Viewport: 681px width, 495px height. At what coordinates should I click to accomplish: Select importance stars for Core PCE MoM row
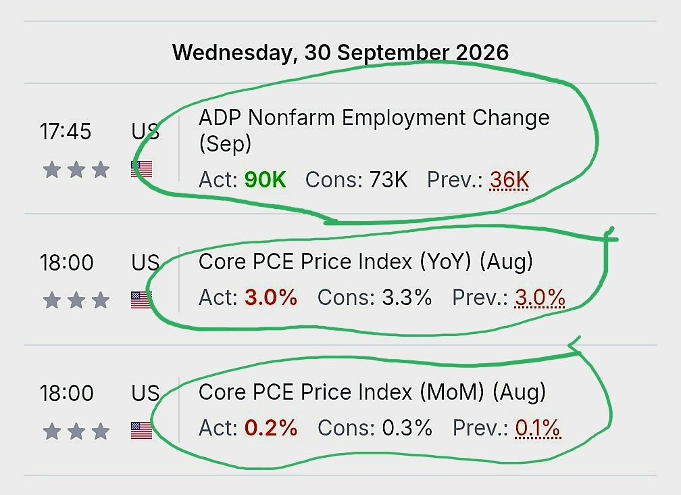(x=76, y=431)
